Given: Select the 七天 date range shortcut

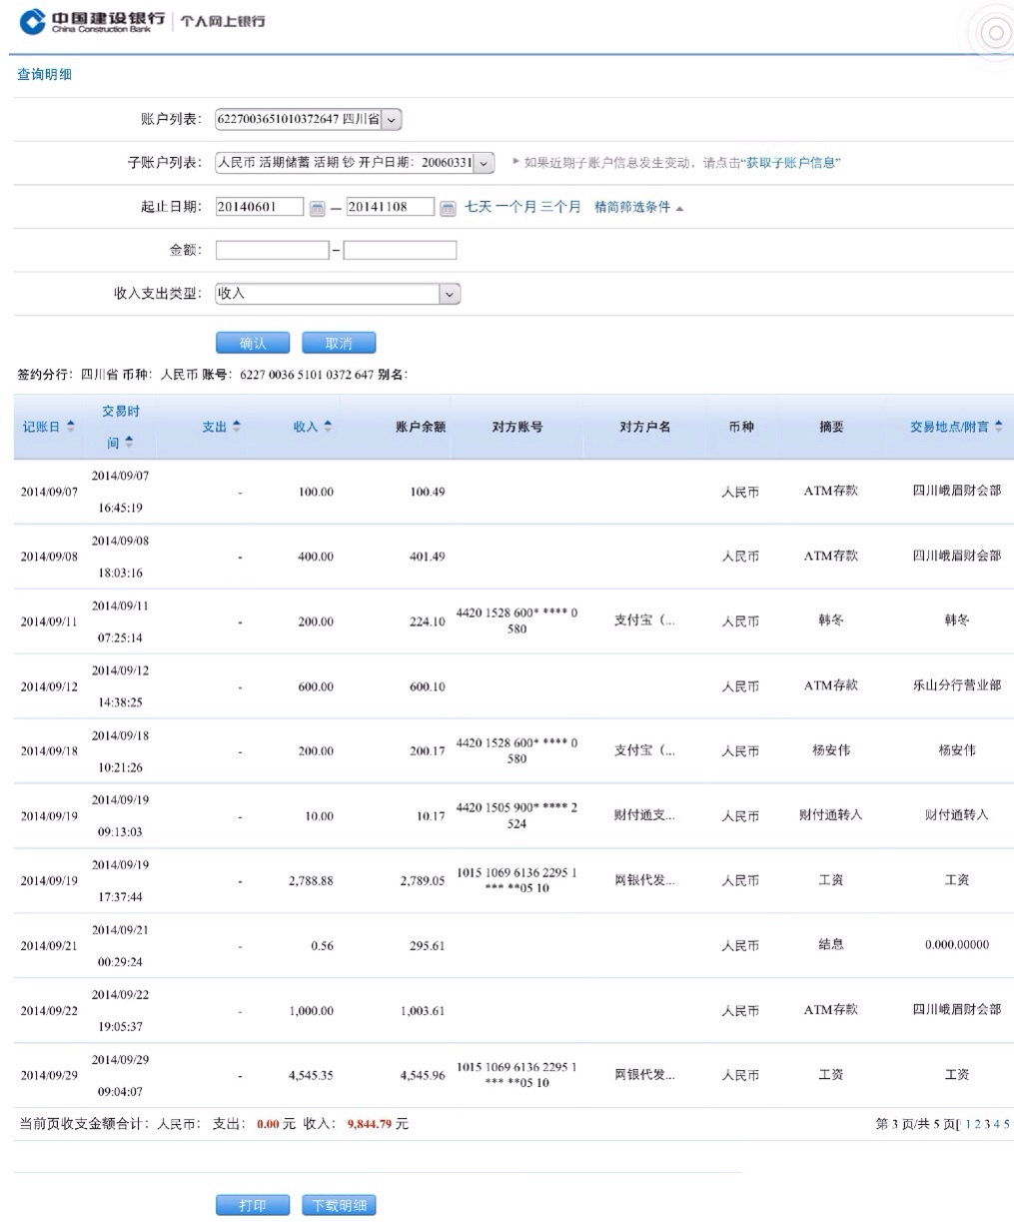Looking at the screenshot, I should (478, 207).
